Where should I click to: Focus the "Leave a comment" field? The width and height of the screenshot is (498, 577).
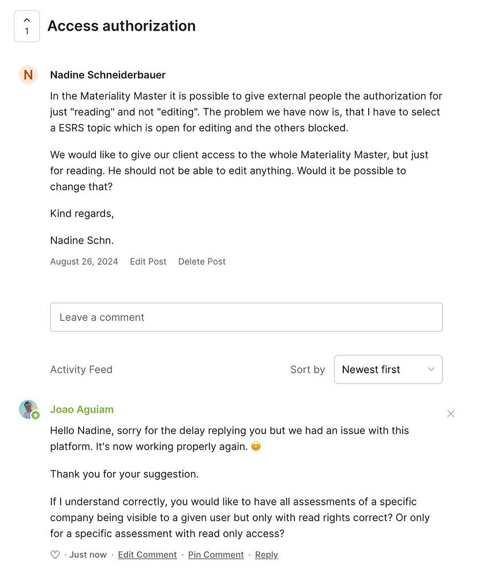[246, 317]
